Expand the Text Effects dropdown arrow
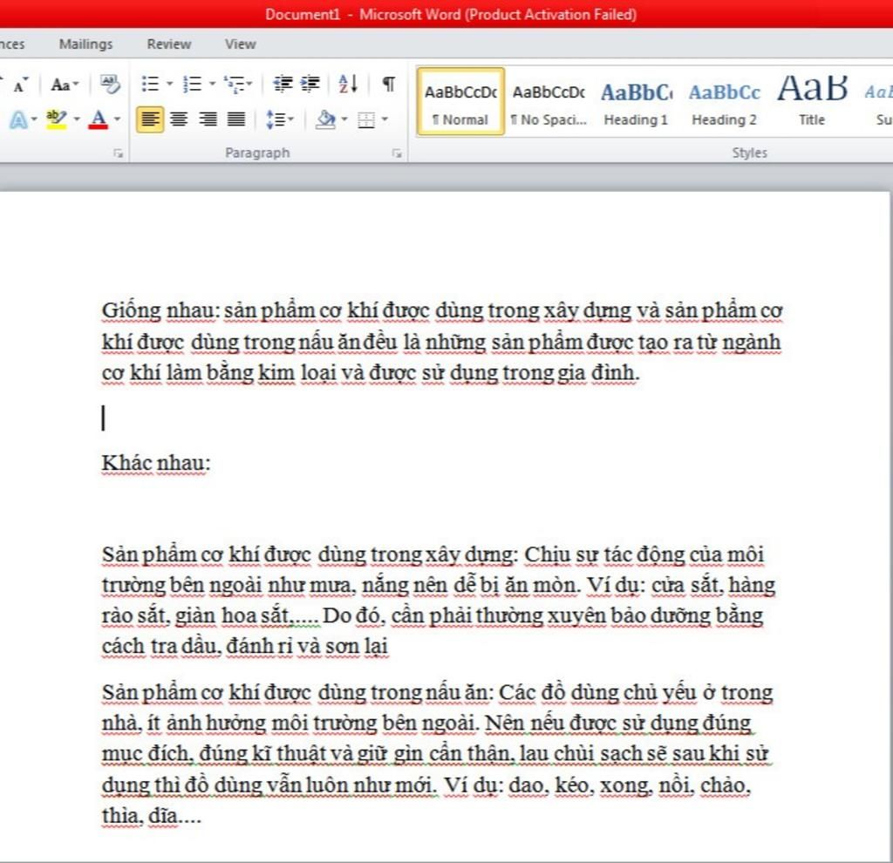893x863 pixels. (34, 119)
